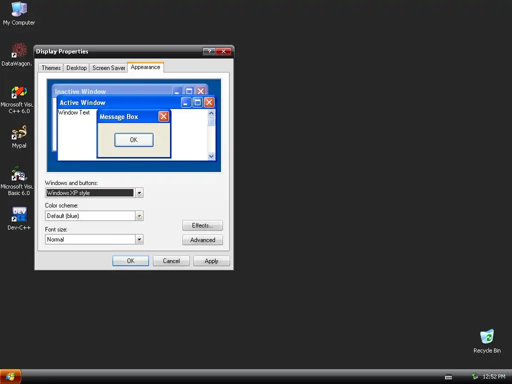
Task: Click the preview scrollbar up arrow
Action: tap(211, 113)
